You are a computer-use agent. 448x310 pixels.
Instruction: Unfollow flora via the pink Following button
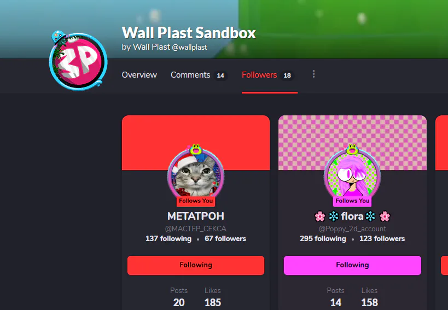(x=352, y=265)
